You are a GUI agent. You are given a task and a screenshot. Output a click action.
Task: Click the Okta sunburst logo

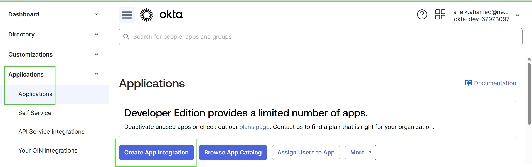(147, 15)
